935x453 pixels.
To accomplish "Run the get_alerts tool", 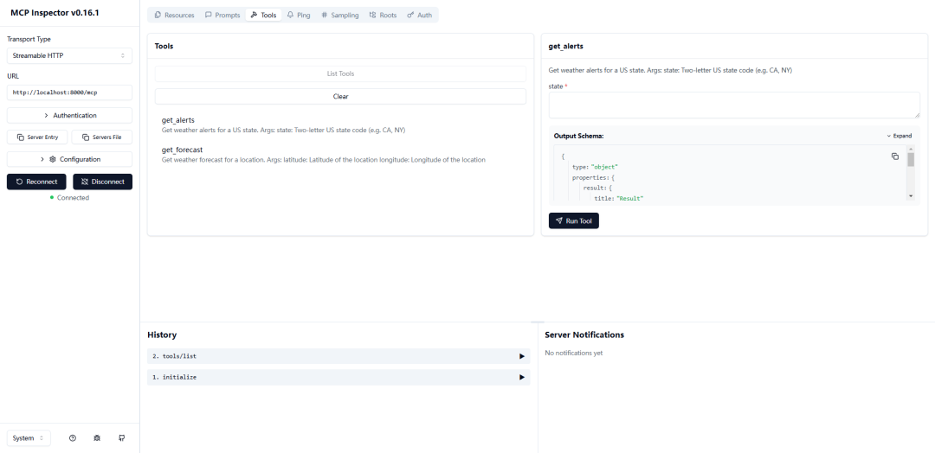I will coord(574,220).
